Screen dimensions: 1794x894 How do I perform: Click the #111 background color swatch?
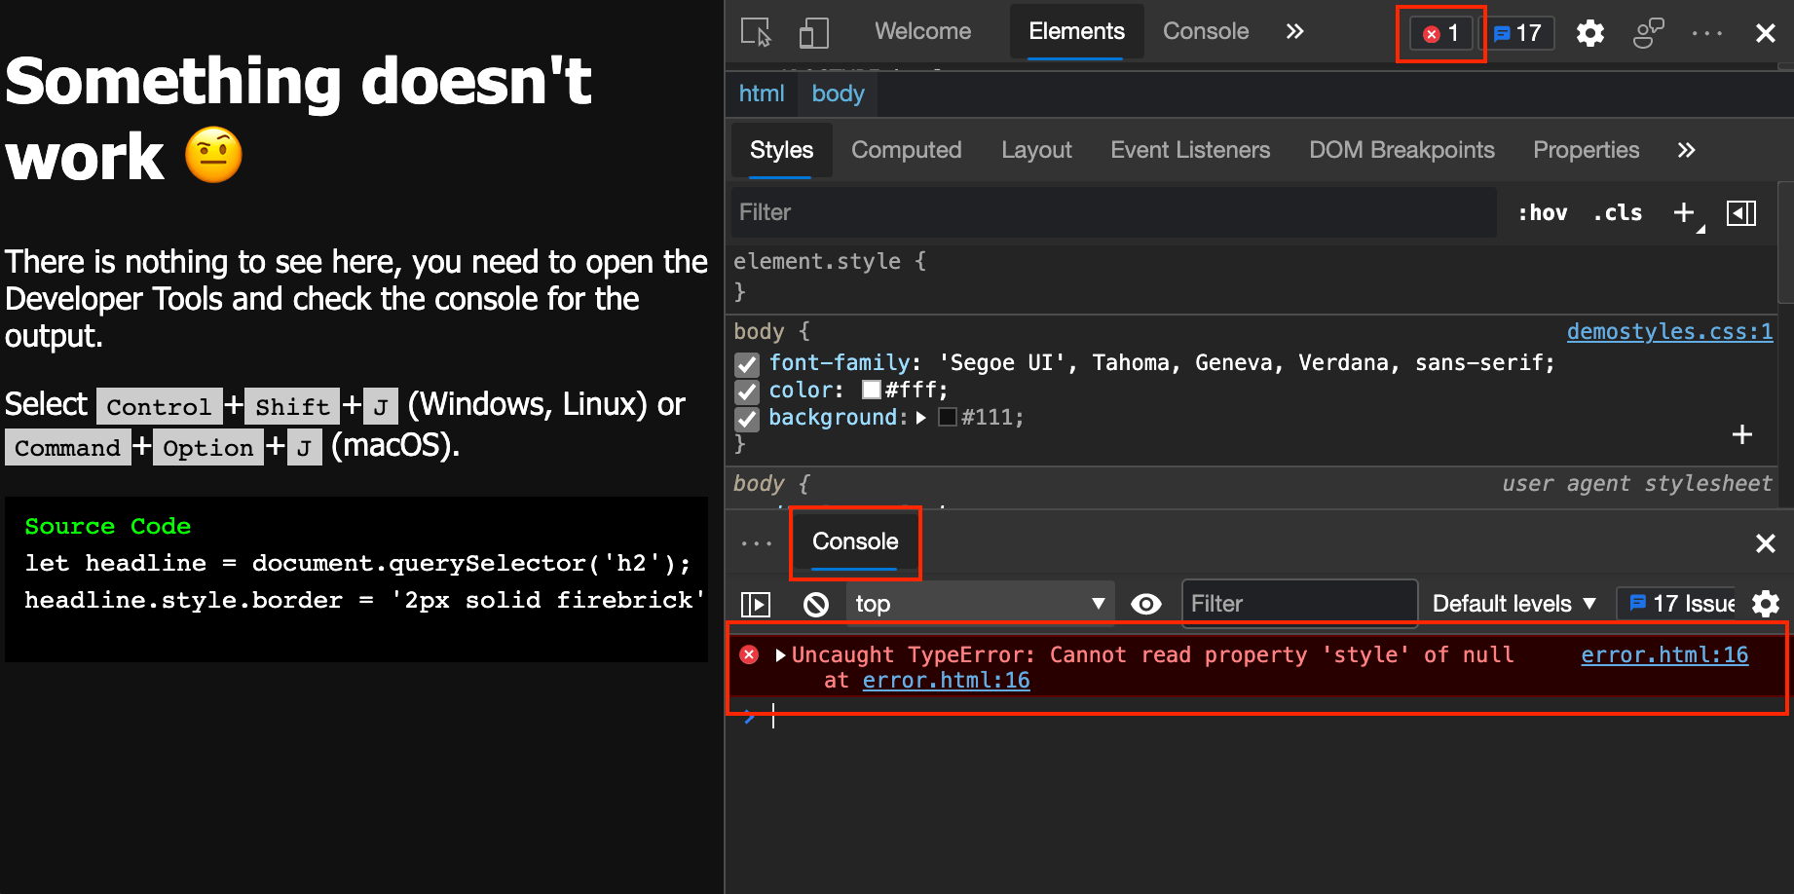click(x=948, y=418)
